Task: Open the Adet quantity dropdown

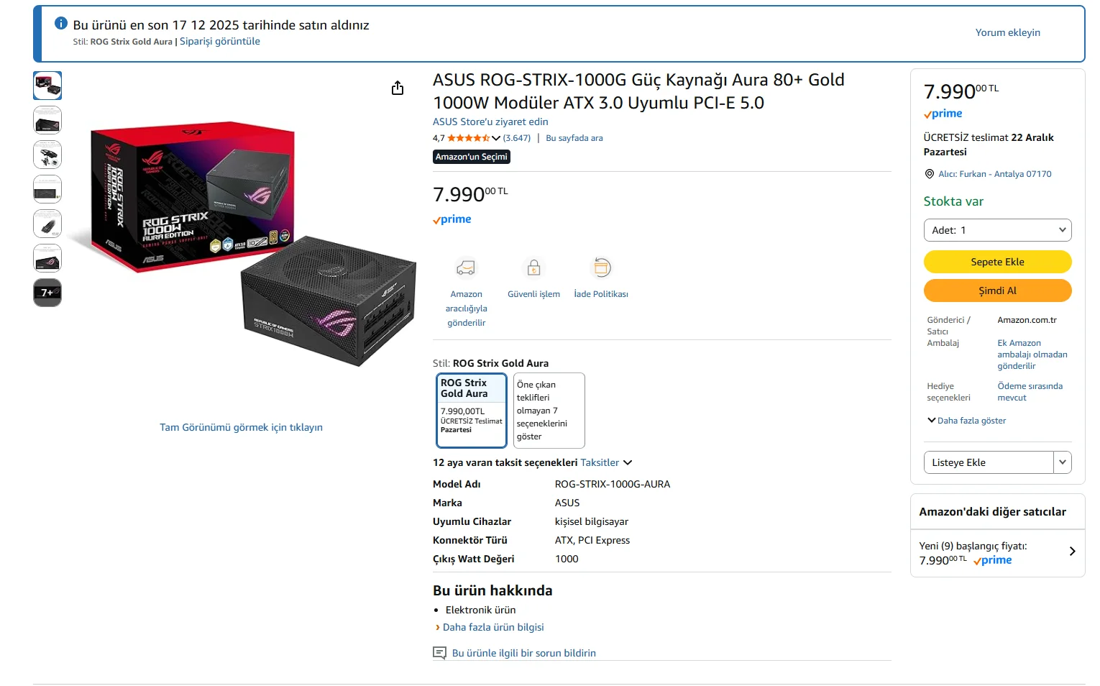Action: point(997,230)
